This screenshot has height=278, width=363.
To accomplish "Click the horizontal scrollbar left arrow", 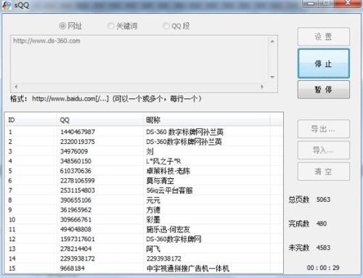I will coord(16,86).
